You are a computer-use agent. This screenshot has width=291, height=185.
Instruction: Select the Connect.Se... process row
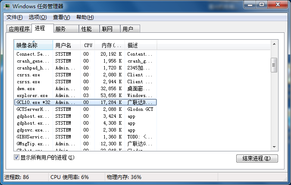coord(85,54)
